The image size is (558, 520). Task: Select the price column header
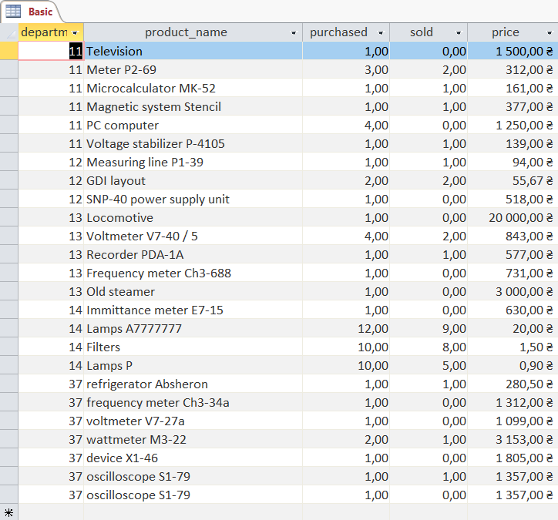click(513, 32)
